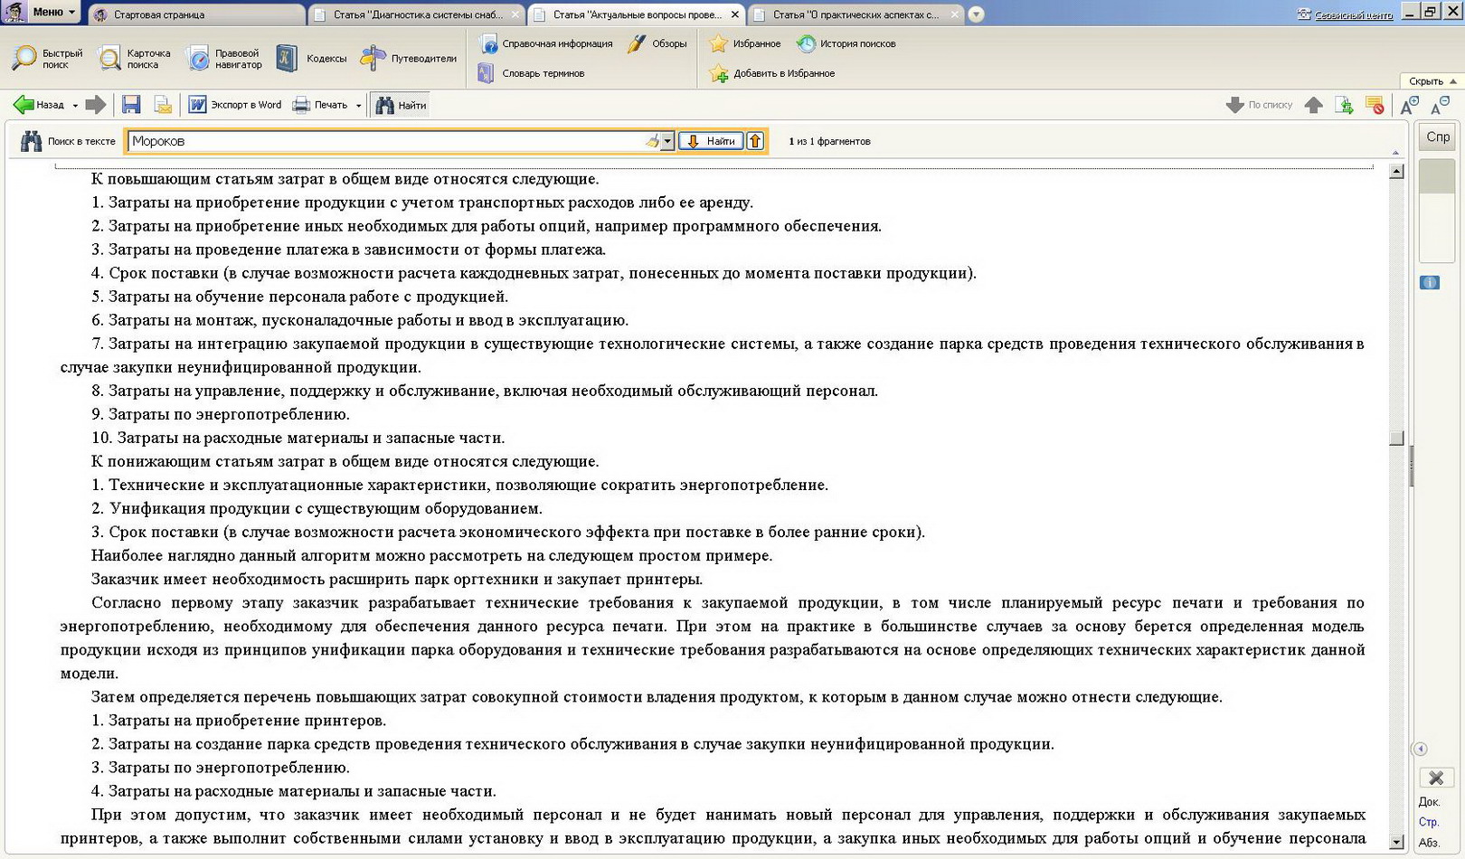This screenshot has width=1465, height=859.
Task: Open Быстрый поиск quick search
Action: coord(48,59)
